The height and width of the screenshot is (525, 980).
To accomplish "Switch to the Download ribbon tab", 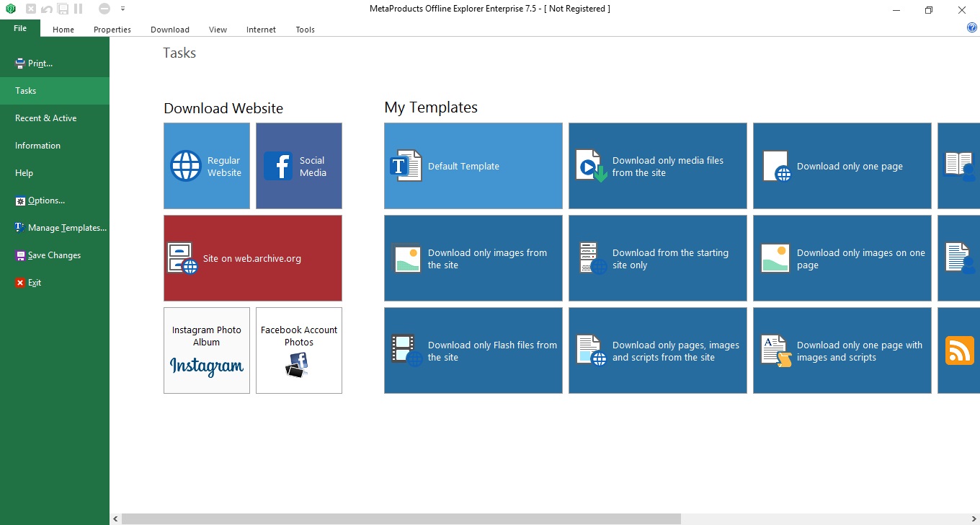I will pyautogui.click(x=170, y=30).
